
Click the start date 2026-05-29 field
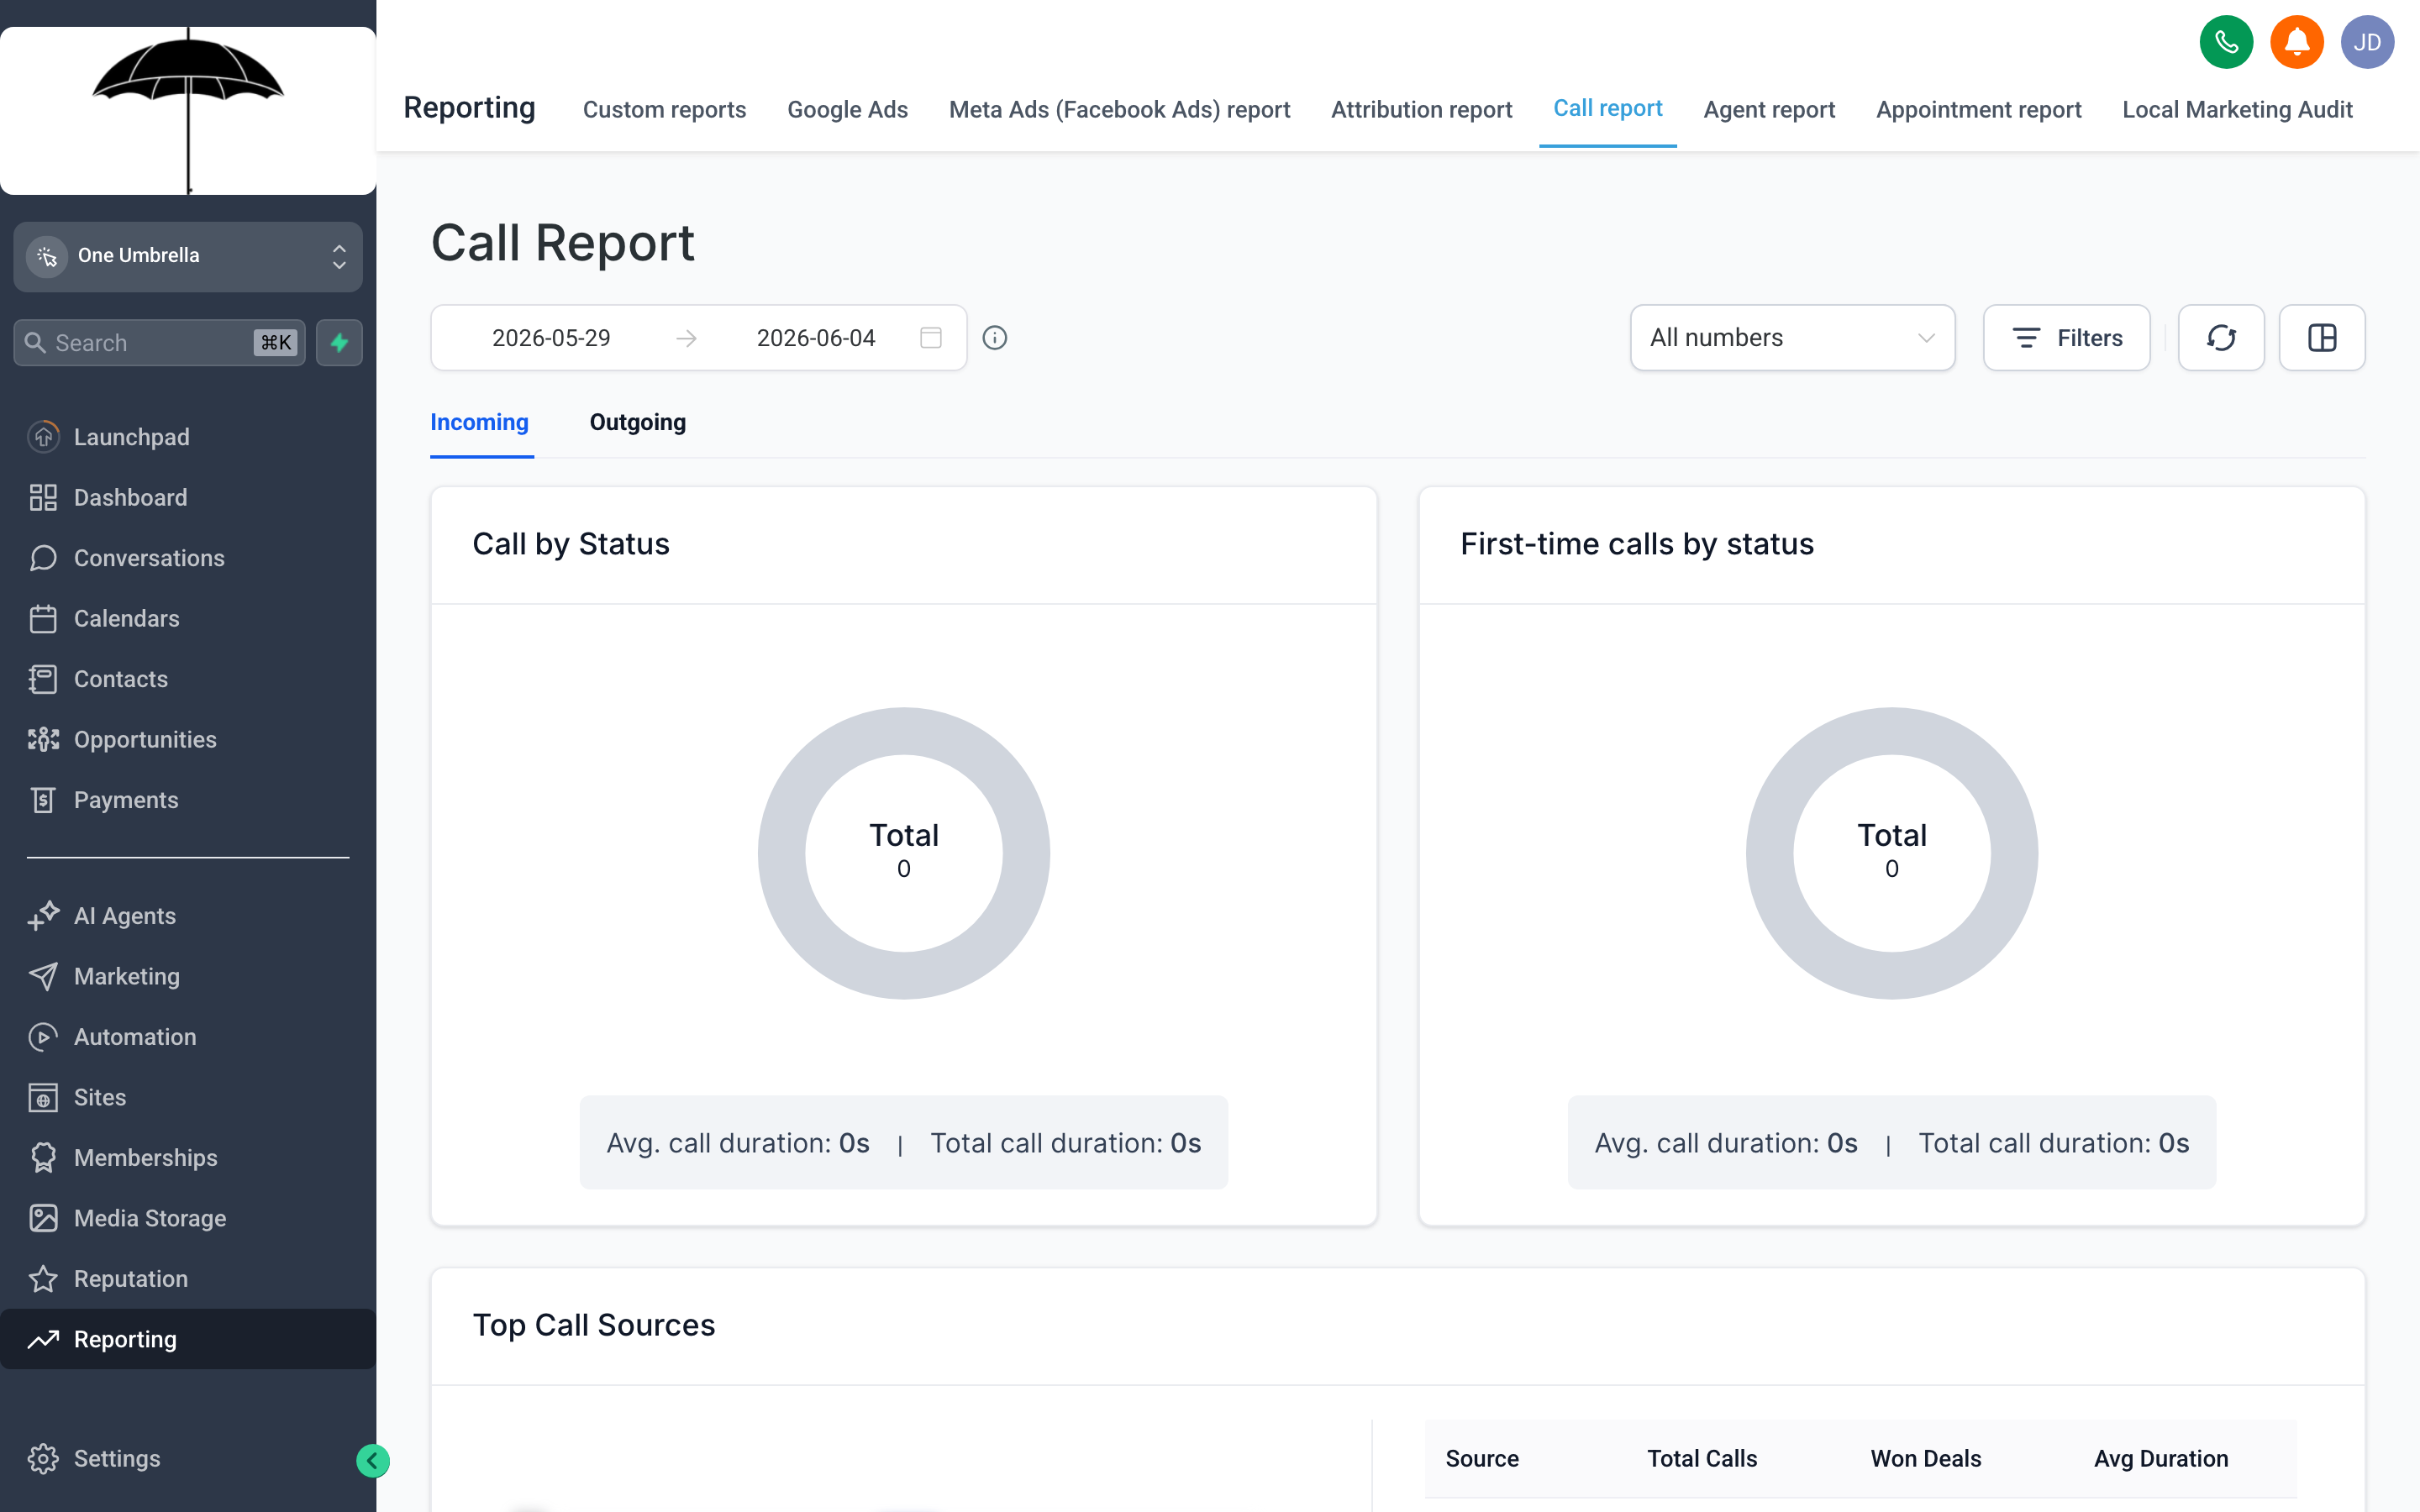coord(551,338)
